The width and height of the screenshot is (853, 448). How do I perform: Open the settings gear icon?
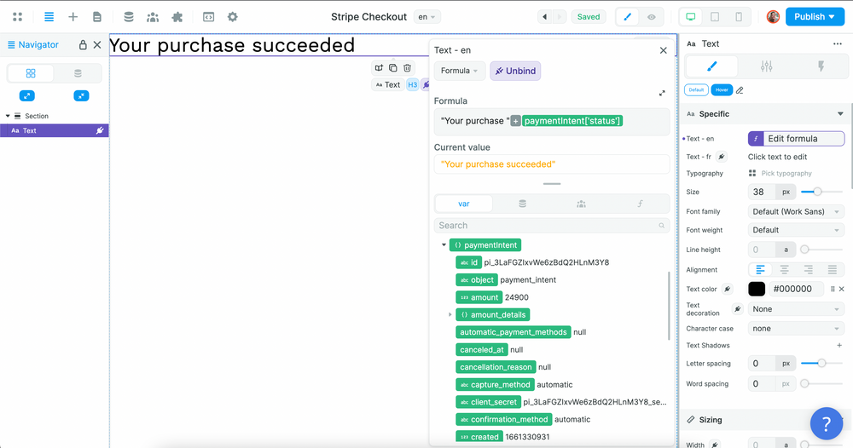pyautogui.click(x=232, y=17)
